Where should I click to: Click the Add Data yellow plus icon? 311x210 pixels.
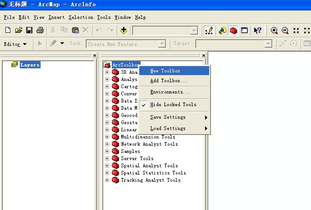(123, 31)
